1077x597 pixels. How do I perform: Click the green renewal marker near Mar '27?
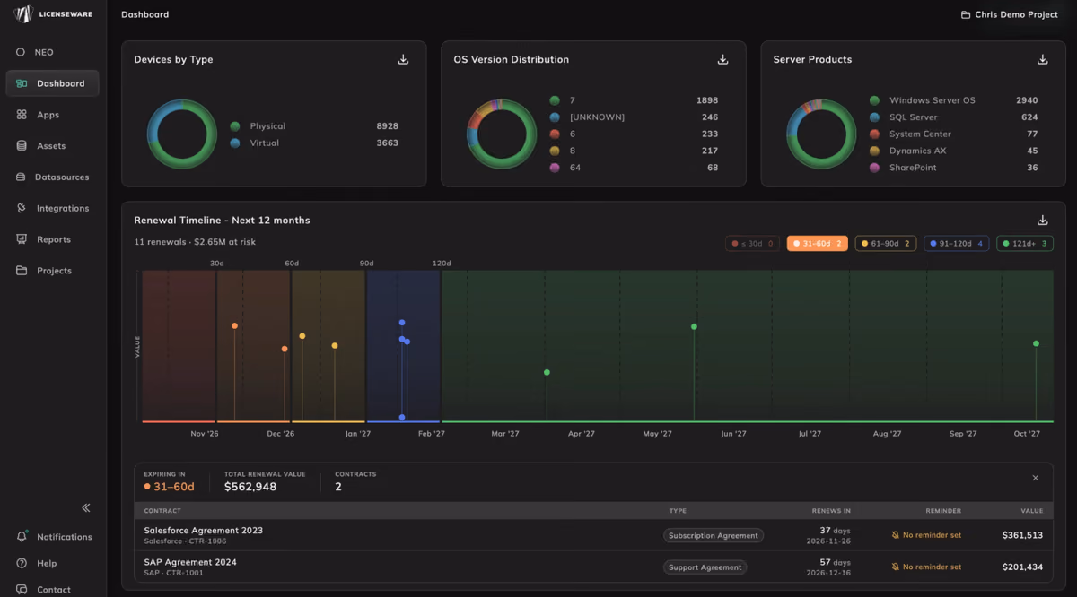[547, 372]
